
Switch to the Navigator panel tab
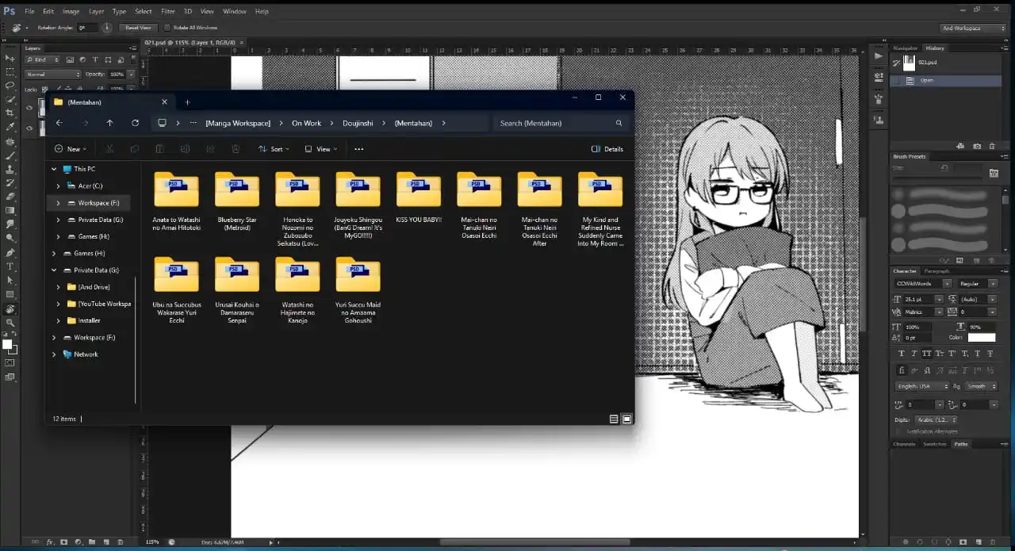[906, 48]
